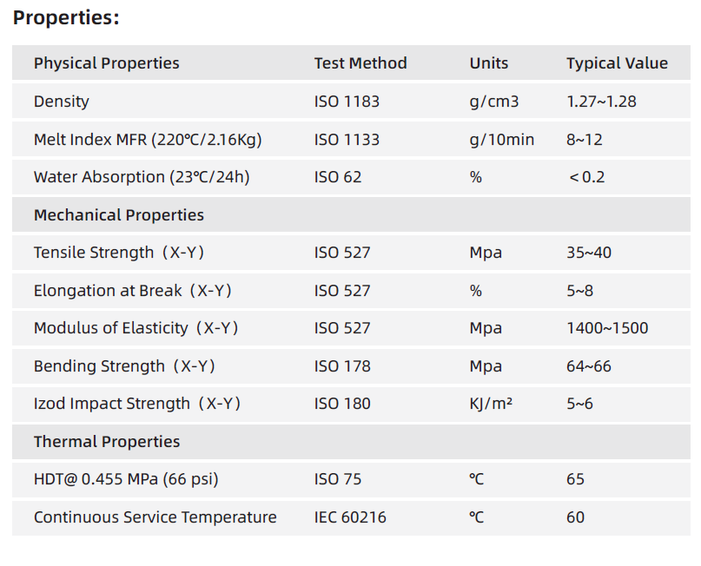The height and width of the screenshot is (566, 701).
Task: Click the IEC 60216 test method cell
Action: coord(350,517)
